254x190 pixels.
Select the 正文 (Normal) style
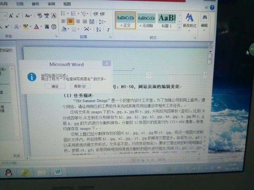[x=125, y=21]
